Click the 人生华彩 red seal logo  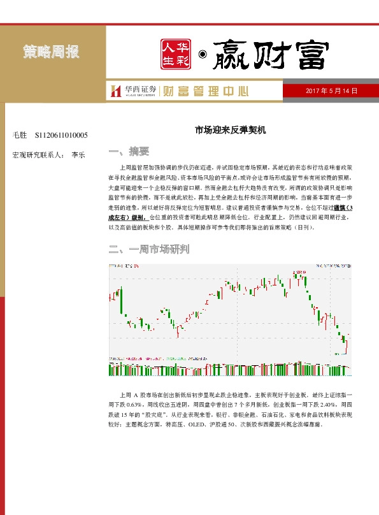(x=176, y=54)
